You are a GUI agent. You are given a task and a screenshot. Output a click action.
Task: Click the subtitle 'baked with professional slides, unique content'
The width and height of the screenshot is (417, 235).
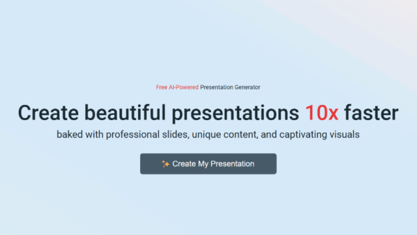[x=208, y=134]
